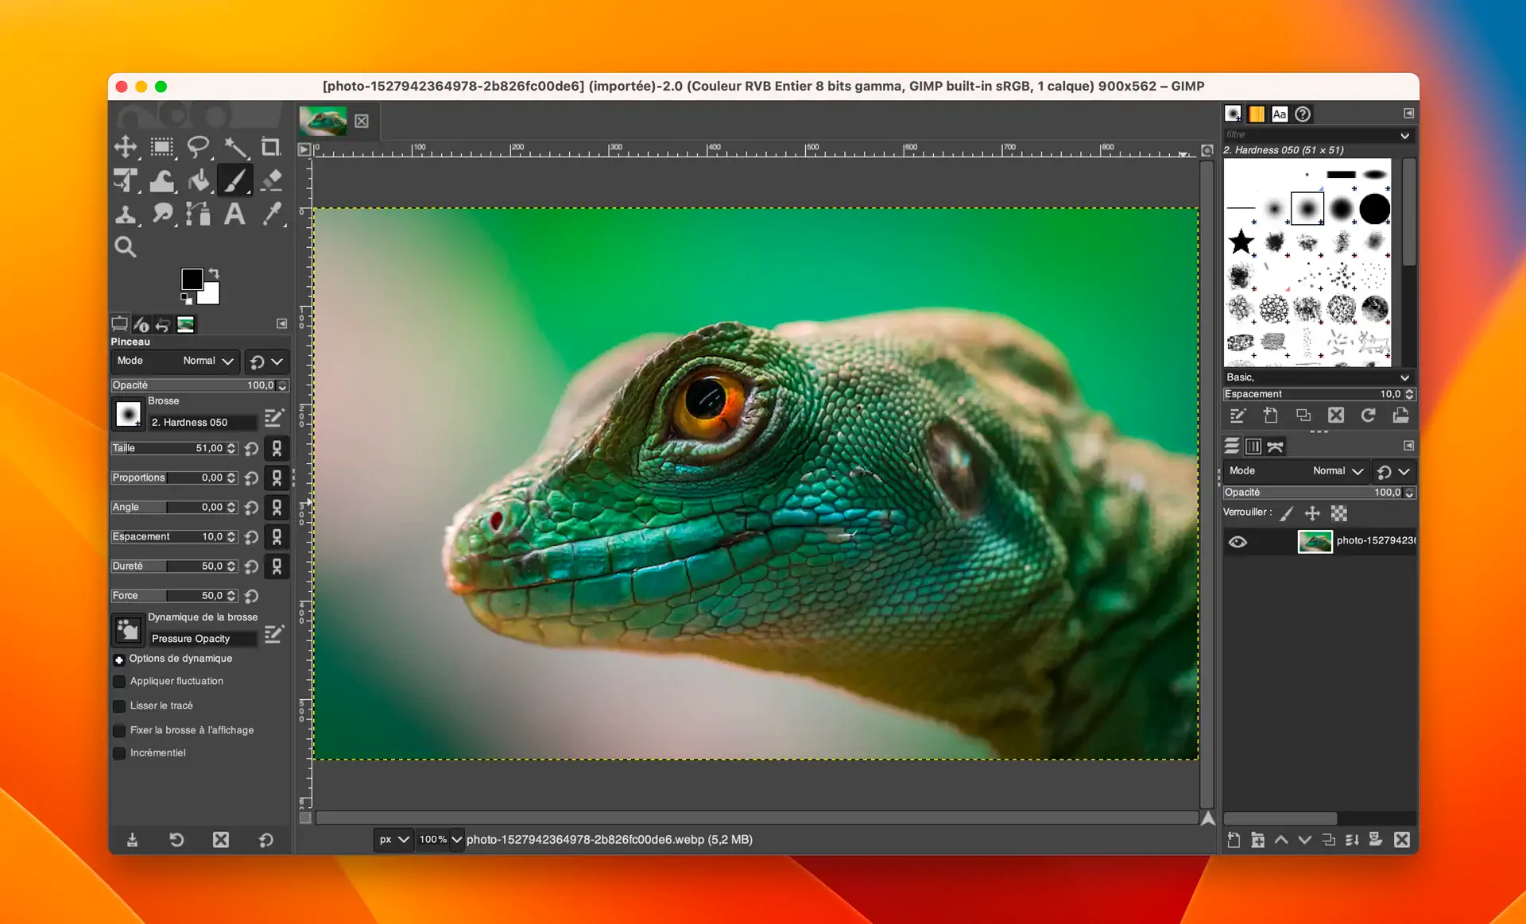Select the Rectangle Select tool
Image resolution: width=1526 pixels, height=924 pixels.
point(162,147)
